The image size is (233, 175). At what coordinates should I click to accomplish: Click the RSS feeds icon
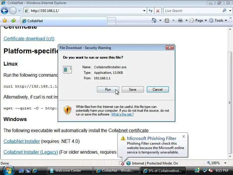(x=167, y=20)
